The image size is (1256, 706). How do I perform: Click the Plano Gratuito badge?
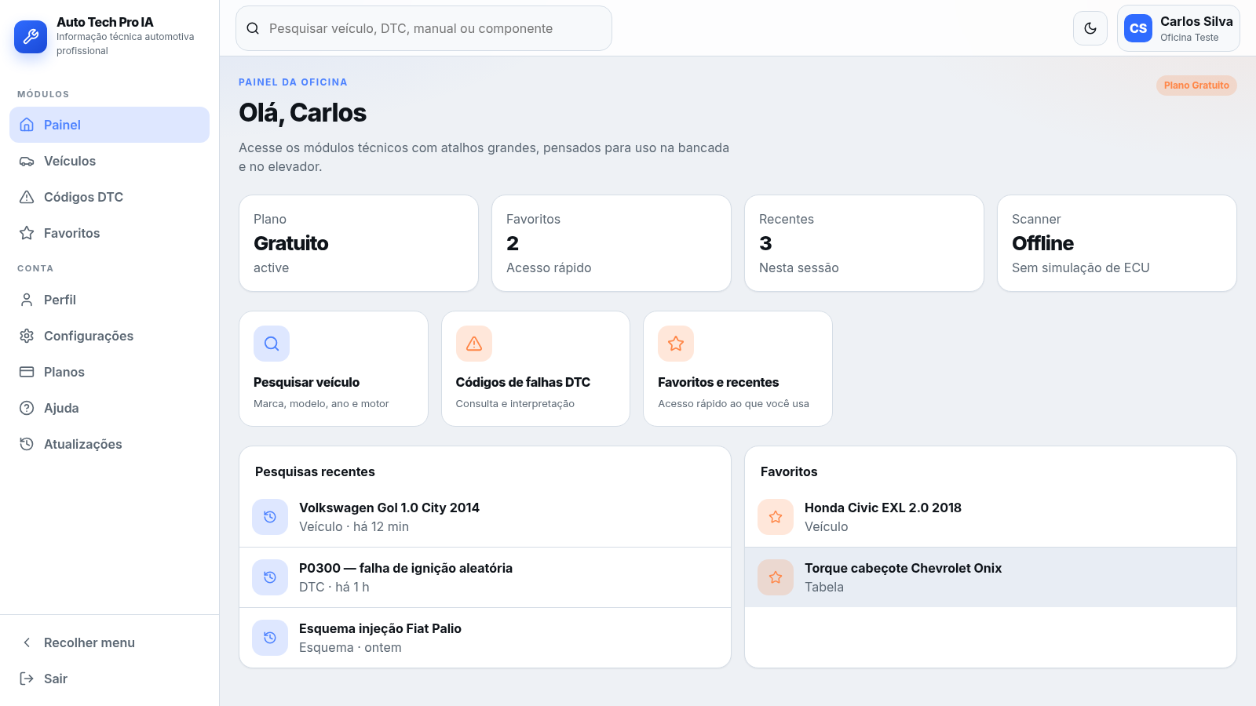1196,86
